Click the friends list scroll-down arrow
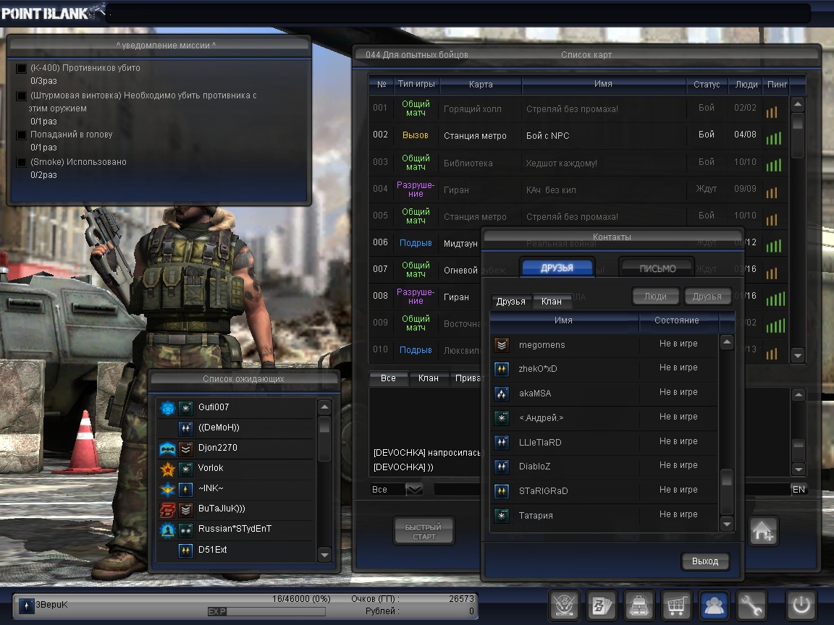The height and width of the screenshot is (625, 834). click(727, 524)
